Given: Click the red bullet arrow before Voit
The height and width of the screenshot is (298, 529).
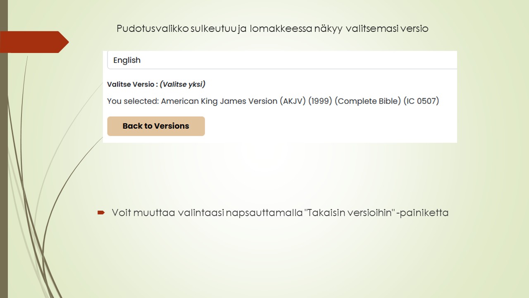Looking at the screenshot, I should click(x=101, y=213).
